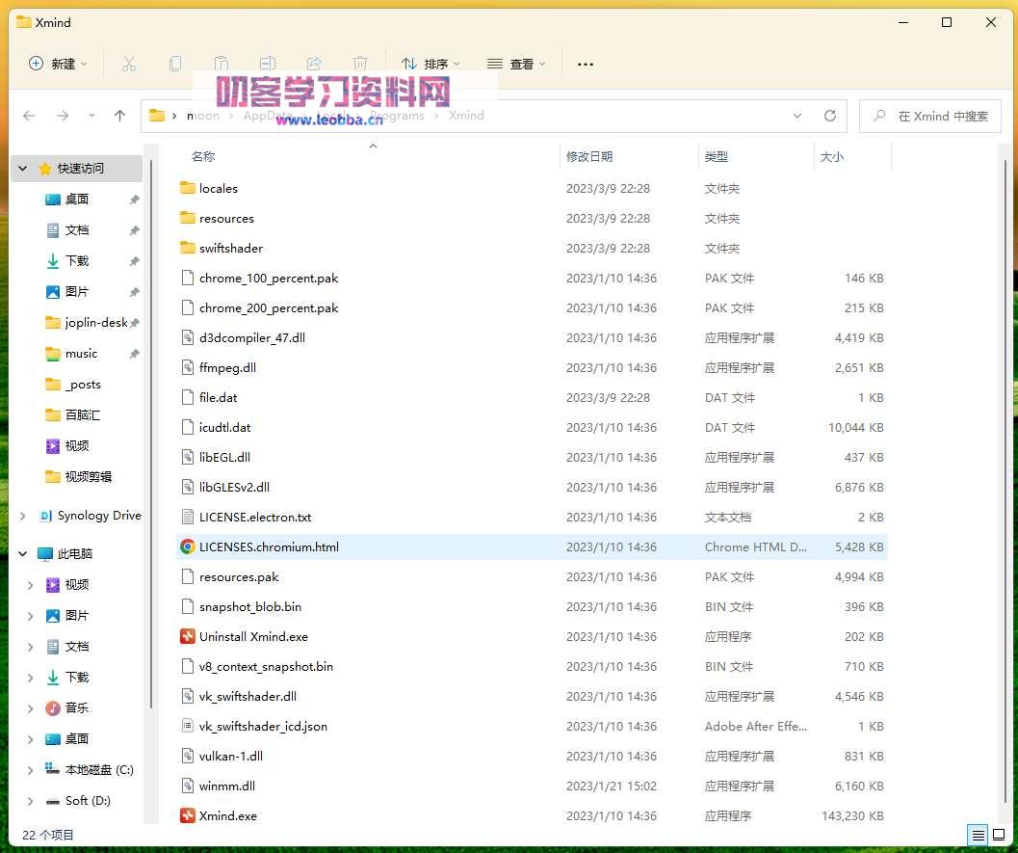Screen dimensions: 1018x853
Task: Click inside the Xmind search box
Action: pos(929,116)
